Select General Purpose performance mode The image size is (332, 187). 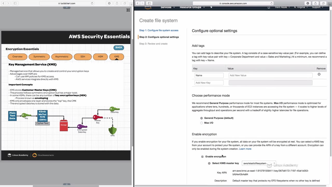coord(202,118)
